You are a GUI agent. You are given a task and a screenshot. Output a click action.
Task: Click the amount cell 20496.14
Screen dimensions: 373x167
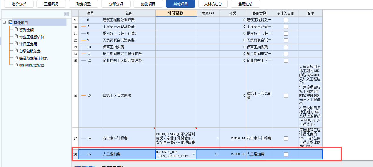click(x=233, y=138)
